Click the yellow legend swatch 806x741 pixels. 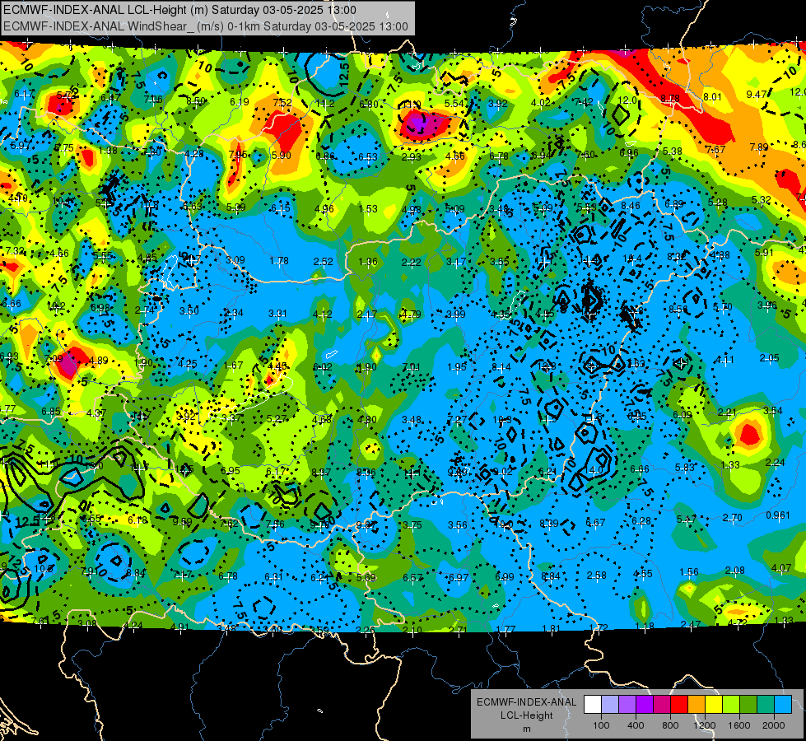tap(714, 705)
